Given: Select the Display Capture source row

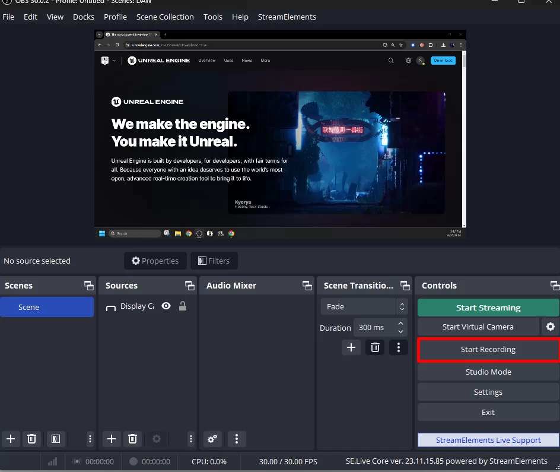Looking at the screenshot, I should pyautogui.click(x=147, y=306).
